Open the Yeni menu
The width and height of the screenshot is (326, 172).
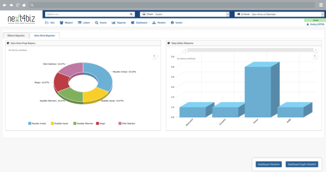pyautogui.click(x=50, y=23)
